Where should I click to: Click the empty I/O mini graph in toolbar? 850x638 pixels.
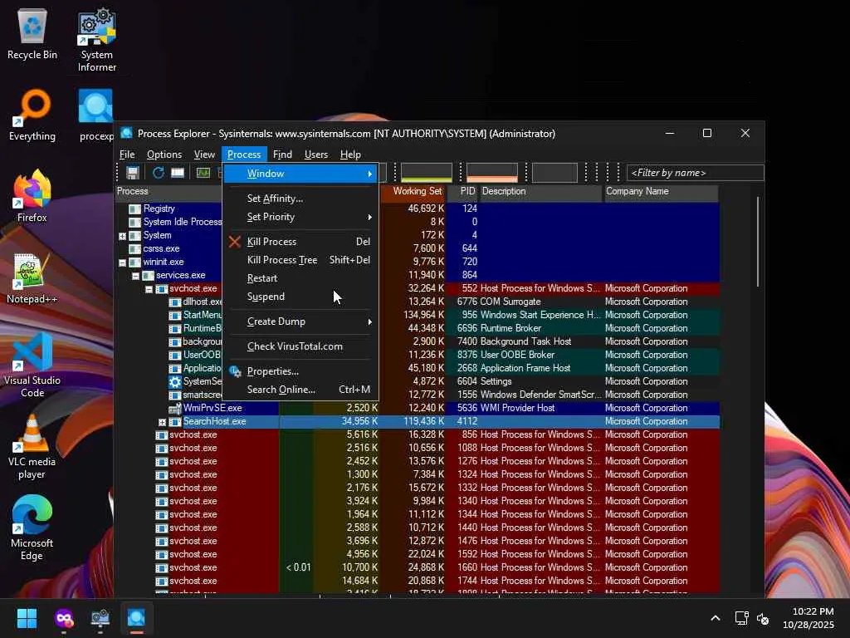[554, 173]
